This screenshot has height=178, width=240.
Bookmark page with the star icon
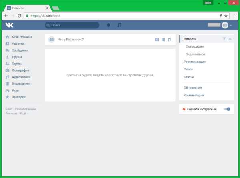[x=226, y=16]
